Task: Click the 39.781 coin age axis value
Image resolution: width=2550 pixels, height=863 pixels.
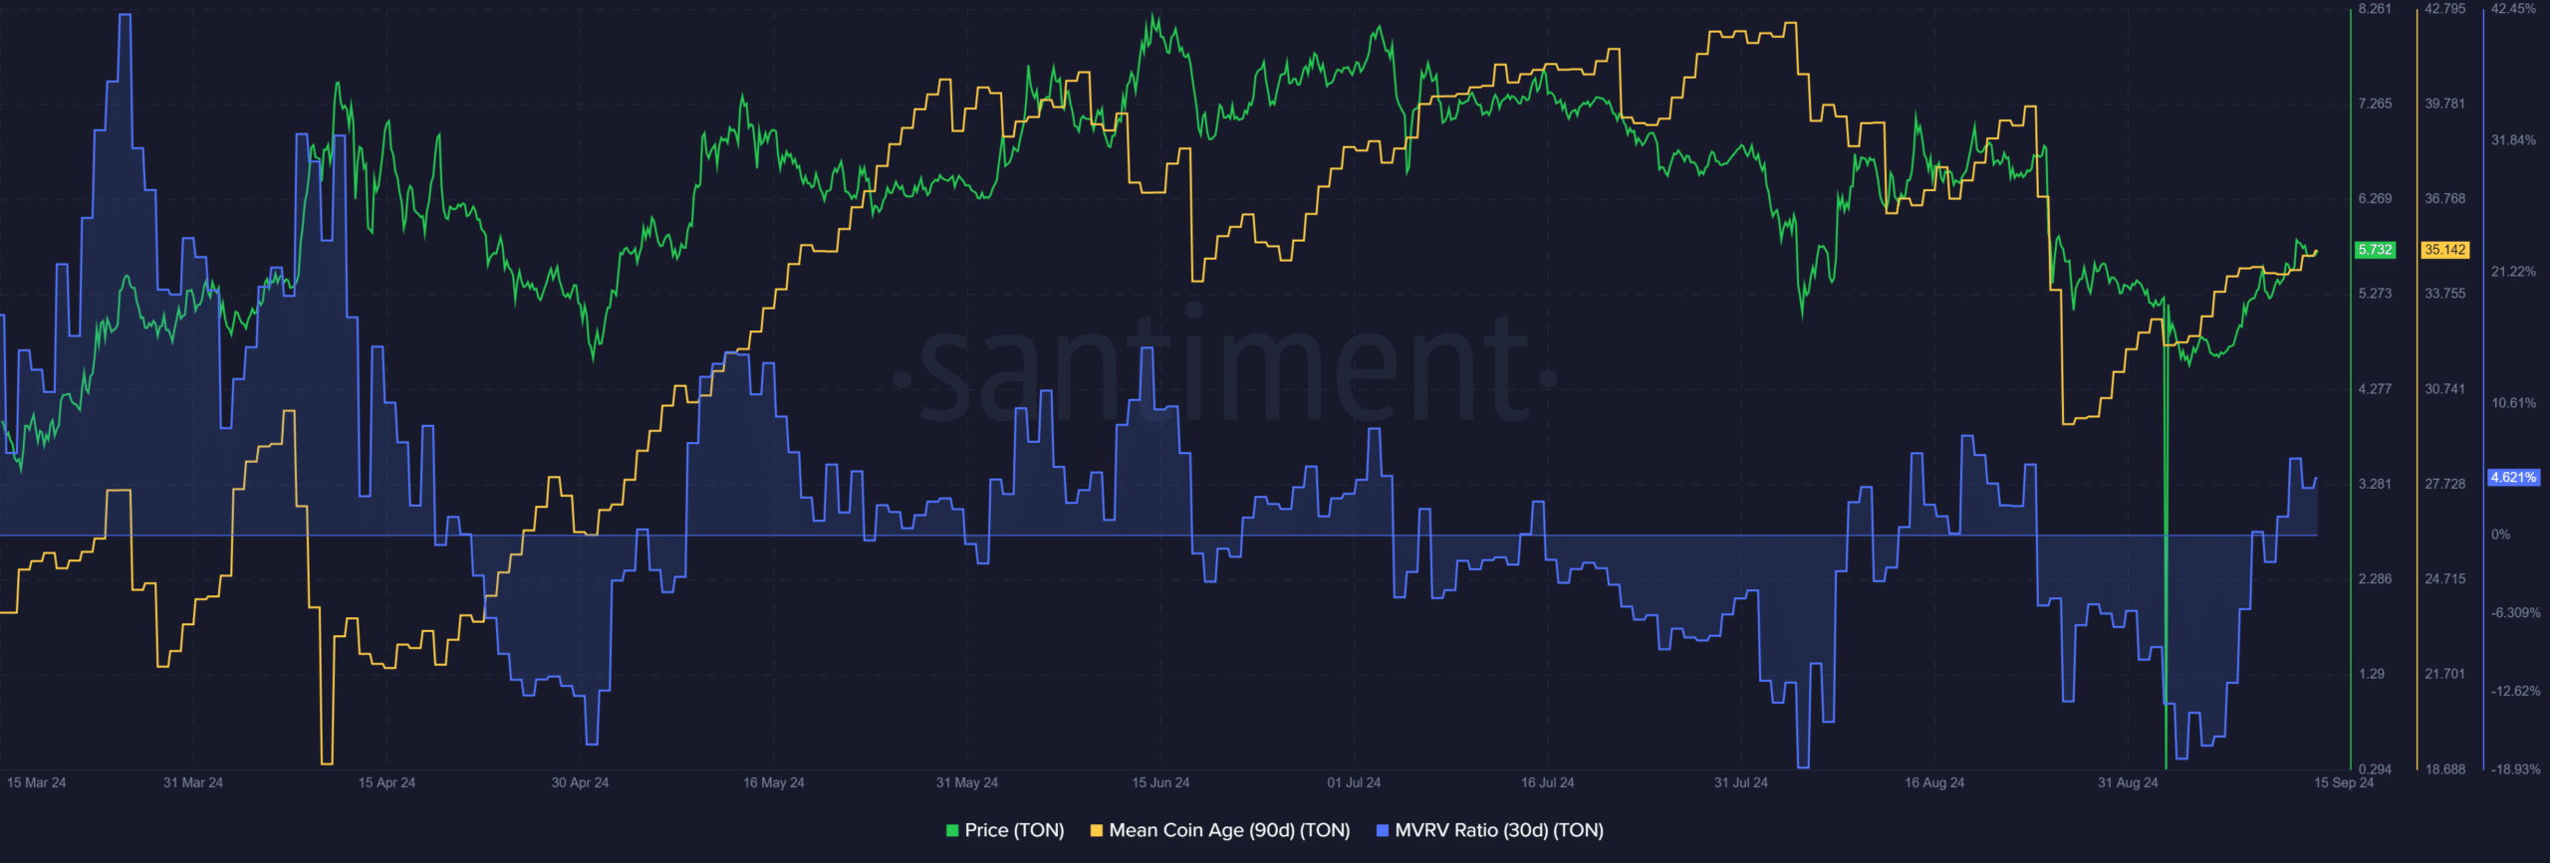Action: 2445,104
